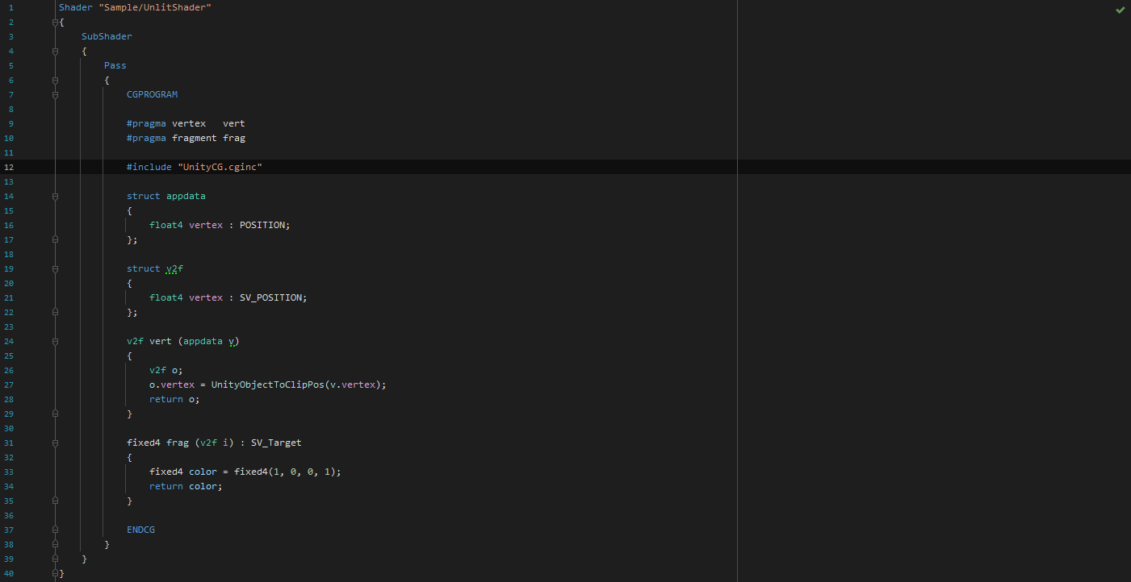Screen dimensions: 1131x582
Task: Click the underlined parameter v on line 24
Action: (231, 341)
